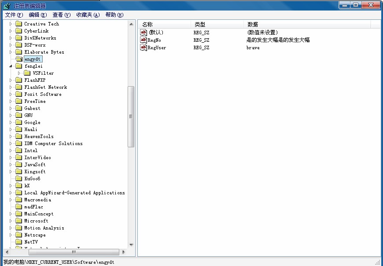Screen dimensions: 383x266
Task: Click the Haali folder icon
Action: 18,129
